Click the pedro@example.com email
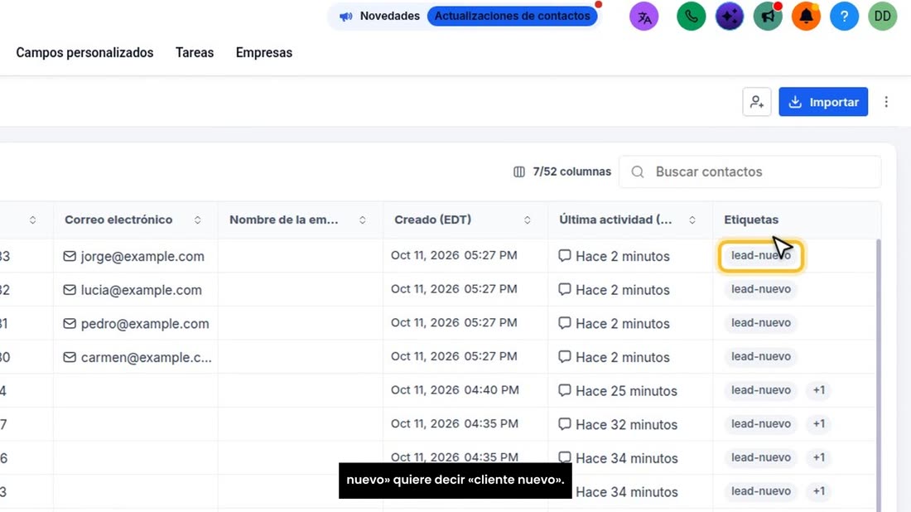Image resolution: width=911 pixels, height=512 pixels. 145,324
